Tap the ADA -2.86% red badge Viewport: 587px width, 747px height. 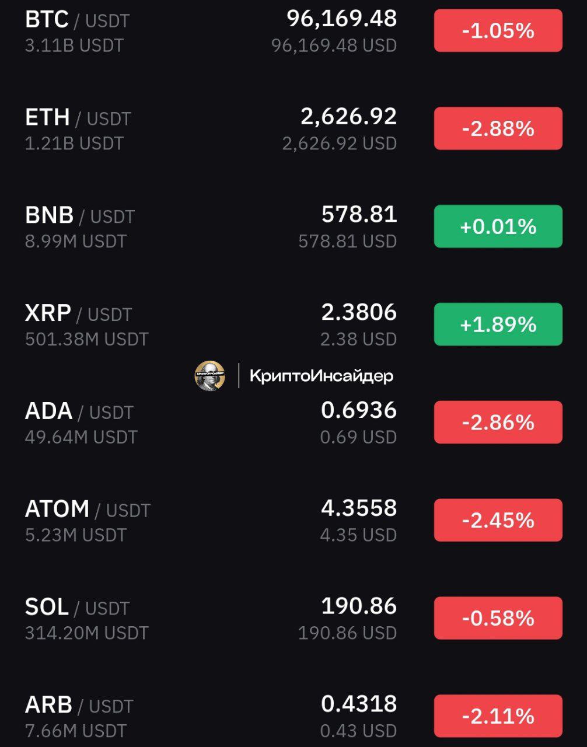click(498, 422)
